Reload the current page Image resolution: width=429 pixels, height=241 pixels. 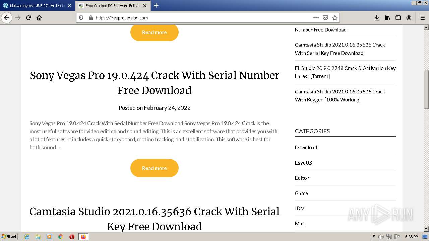coord(28,18)
